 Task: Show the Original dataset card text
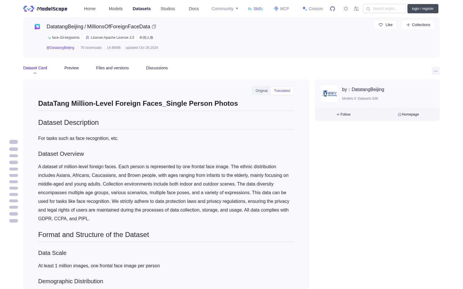[x=262, y=91]
